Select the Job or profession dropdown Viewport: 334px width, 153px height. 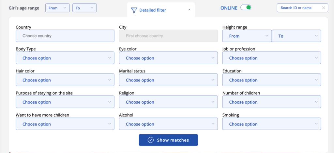[271, 58]
